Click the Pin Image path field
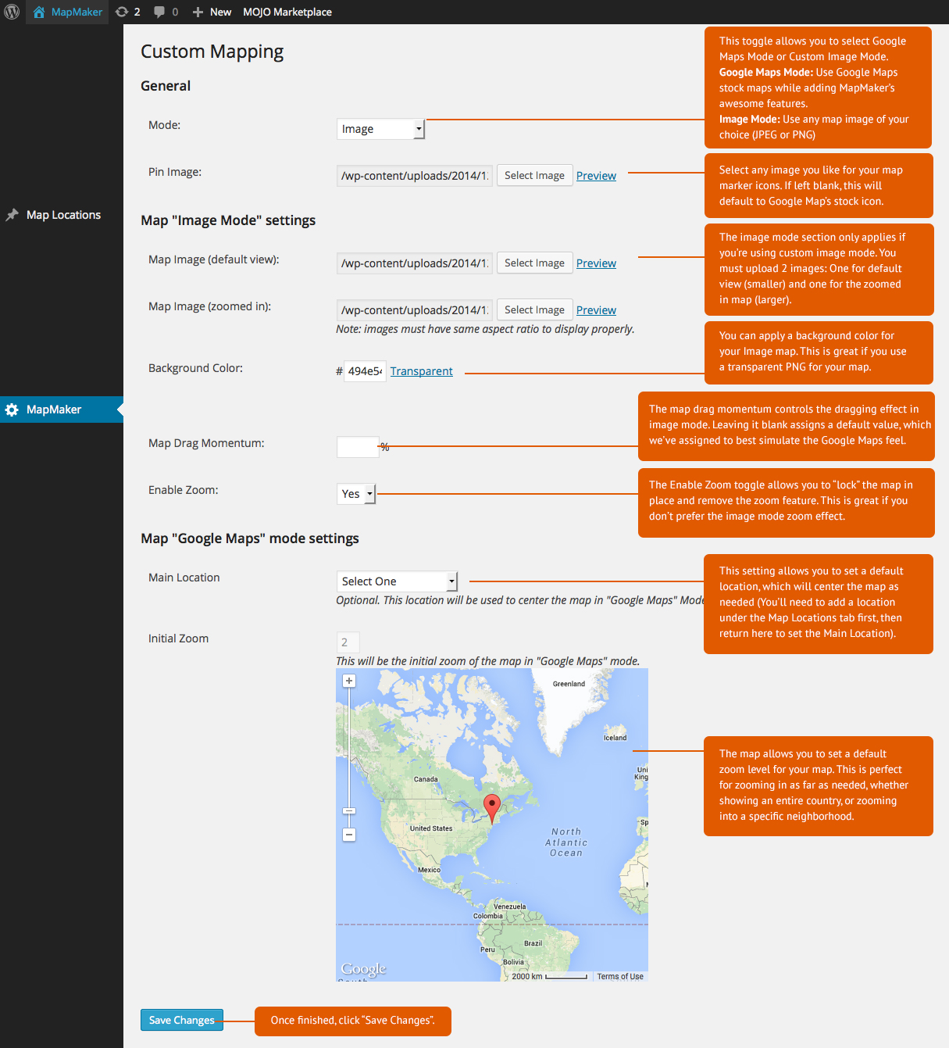Screen dimensions: 949x1048 pos(415,176)
